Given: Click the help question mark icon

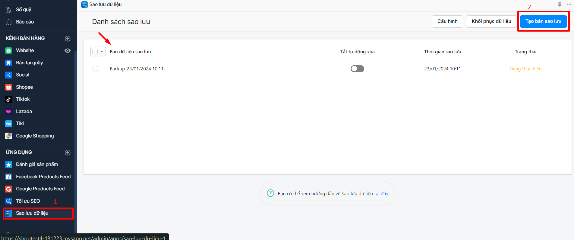Looking at the screenshot, I should [270, 193].
